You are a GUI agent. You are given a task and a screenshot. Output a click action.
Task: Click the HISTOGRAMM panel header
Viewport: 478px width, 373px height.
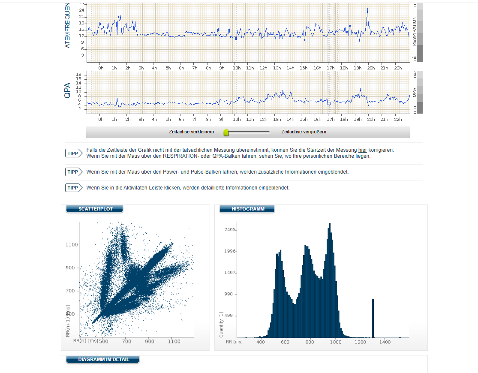[247, 209]
